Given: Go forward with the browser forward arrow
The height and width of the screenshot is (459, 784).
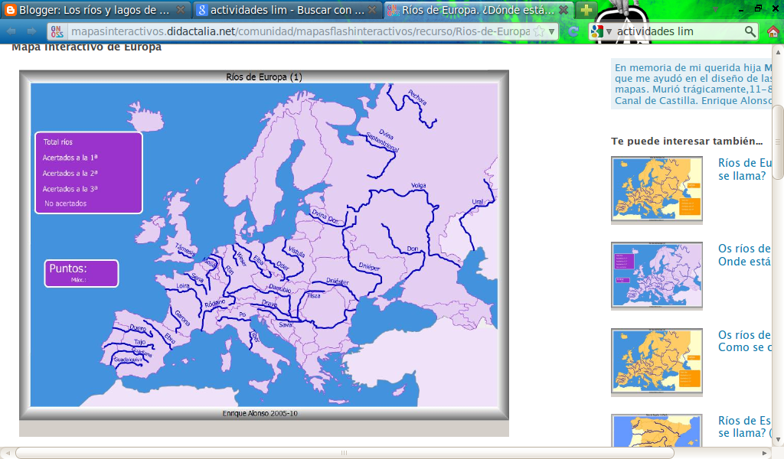Looking at the screenshot, I should [31, 31].
